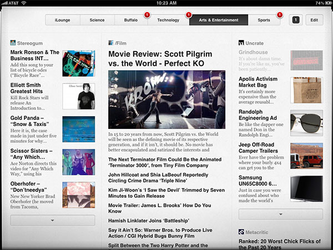Open "Apolis Activism Market Bag" headline
The image size is (333, 250).
click(258, 82)
